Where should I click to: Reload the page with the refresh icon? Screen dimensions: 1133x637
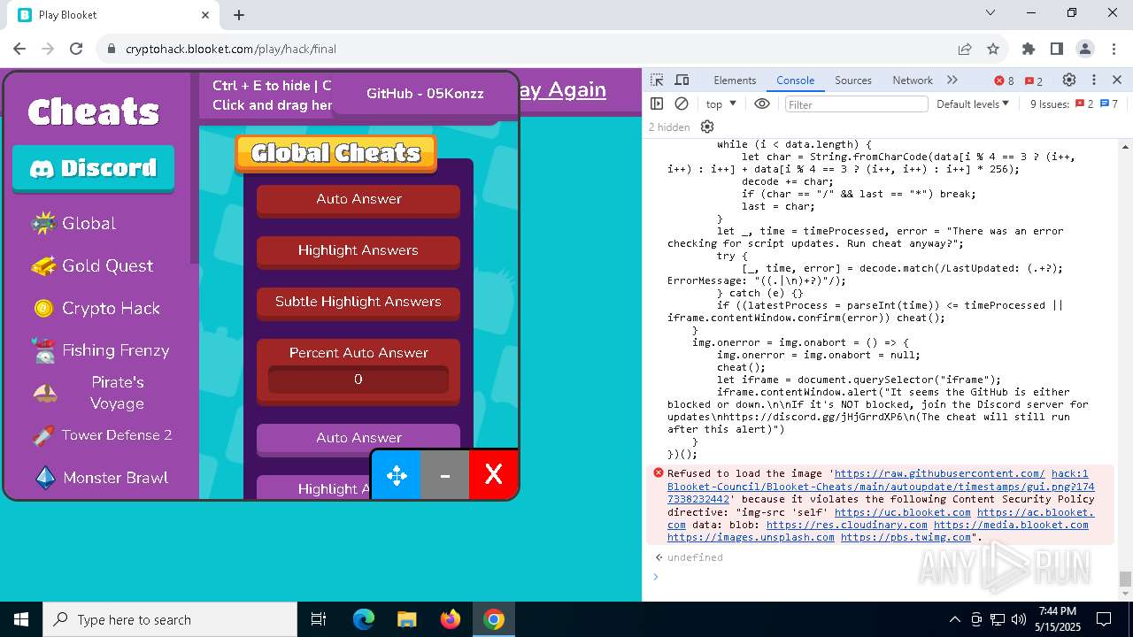[x=76, y=49]
